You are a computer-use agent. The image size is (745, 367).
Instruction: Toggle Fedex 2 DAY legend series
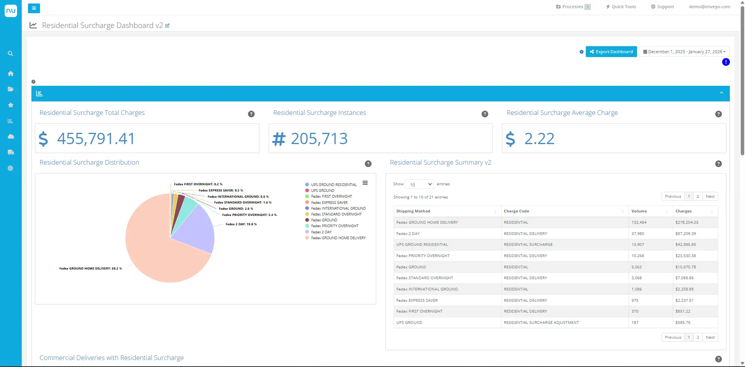point(321,232)
